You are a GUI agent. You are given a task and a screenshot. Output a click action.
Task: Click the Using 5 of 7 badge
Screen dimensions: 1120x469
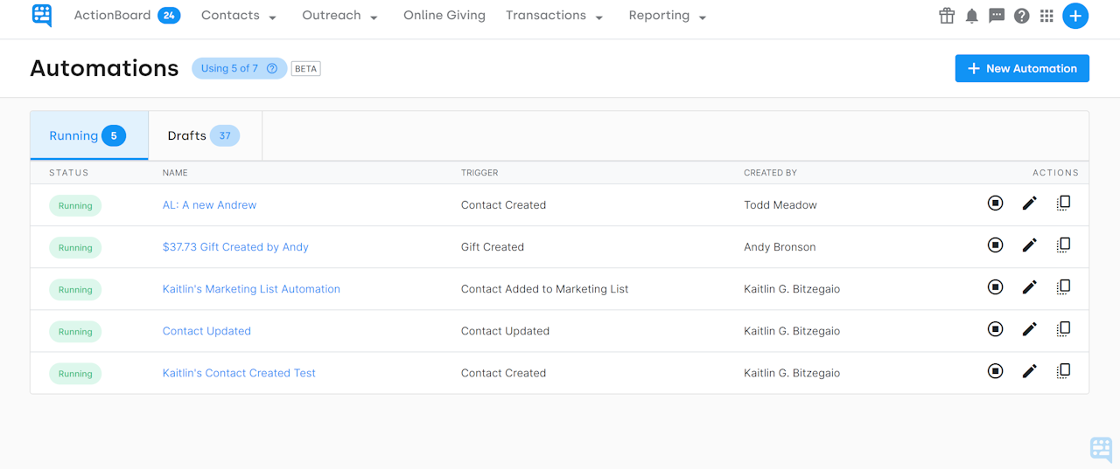tap(239, 68)
